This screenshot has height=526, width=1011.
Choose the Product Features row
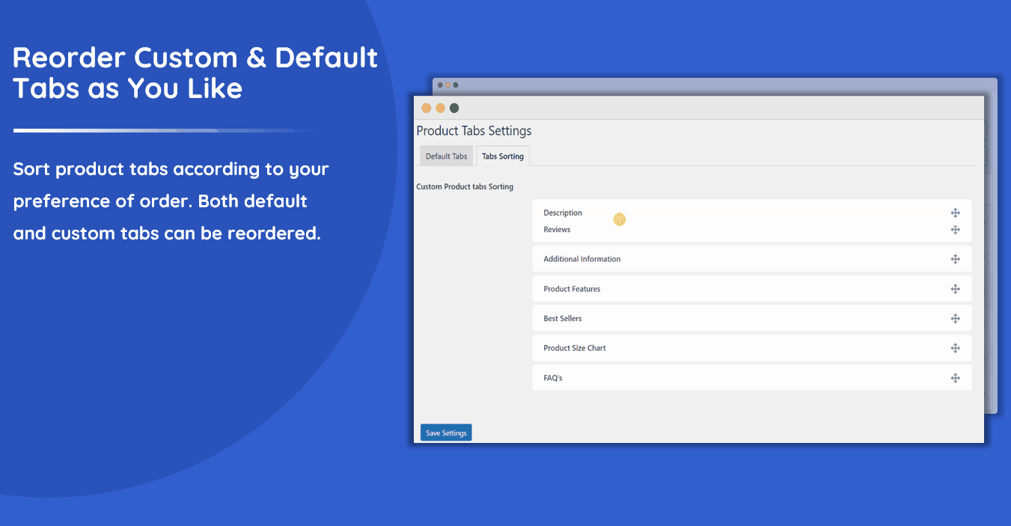click(x=572, y=289)
